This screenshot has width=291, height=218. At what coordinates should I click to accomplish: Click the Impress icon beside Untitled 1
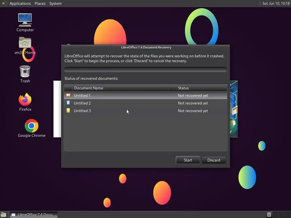pos(68,95)
